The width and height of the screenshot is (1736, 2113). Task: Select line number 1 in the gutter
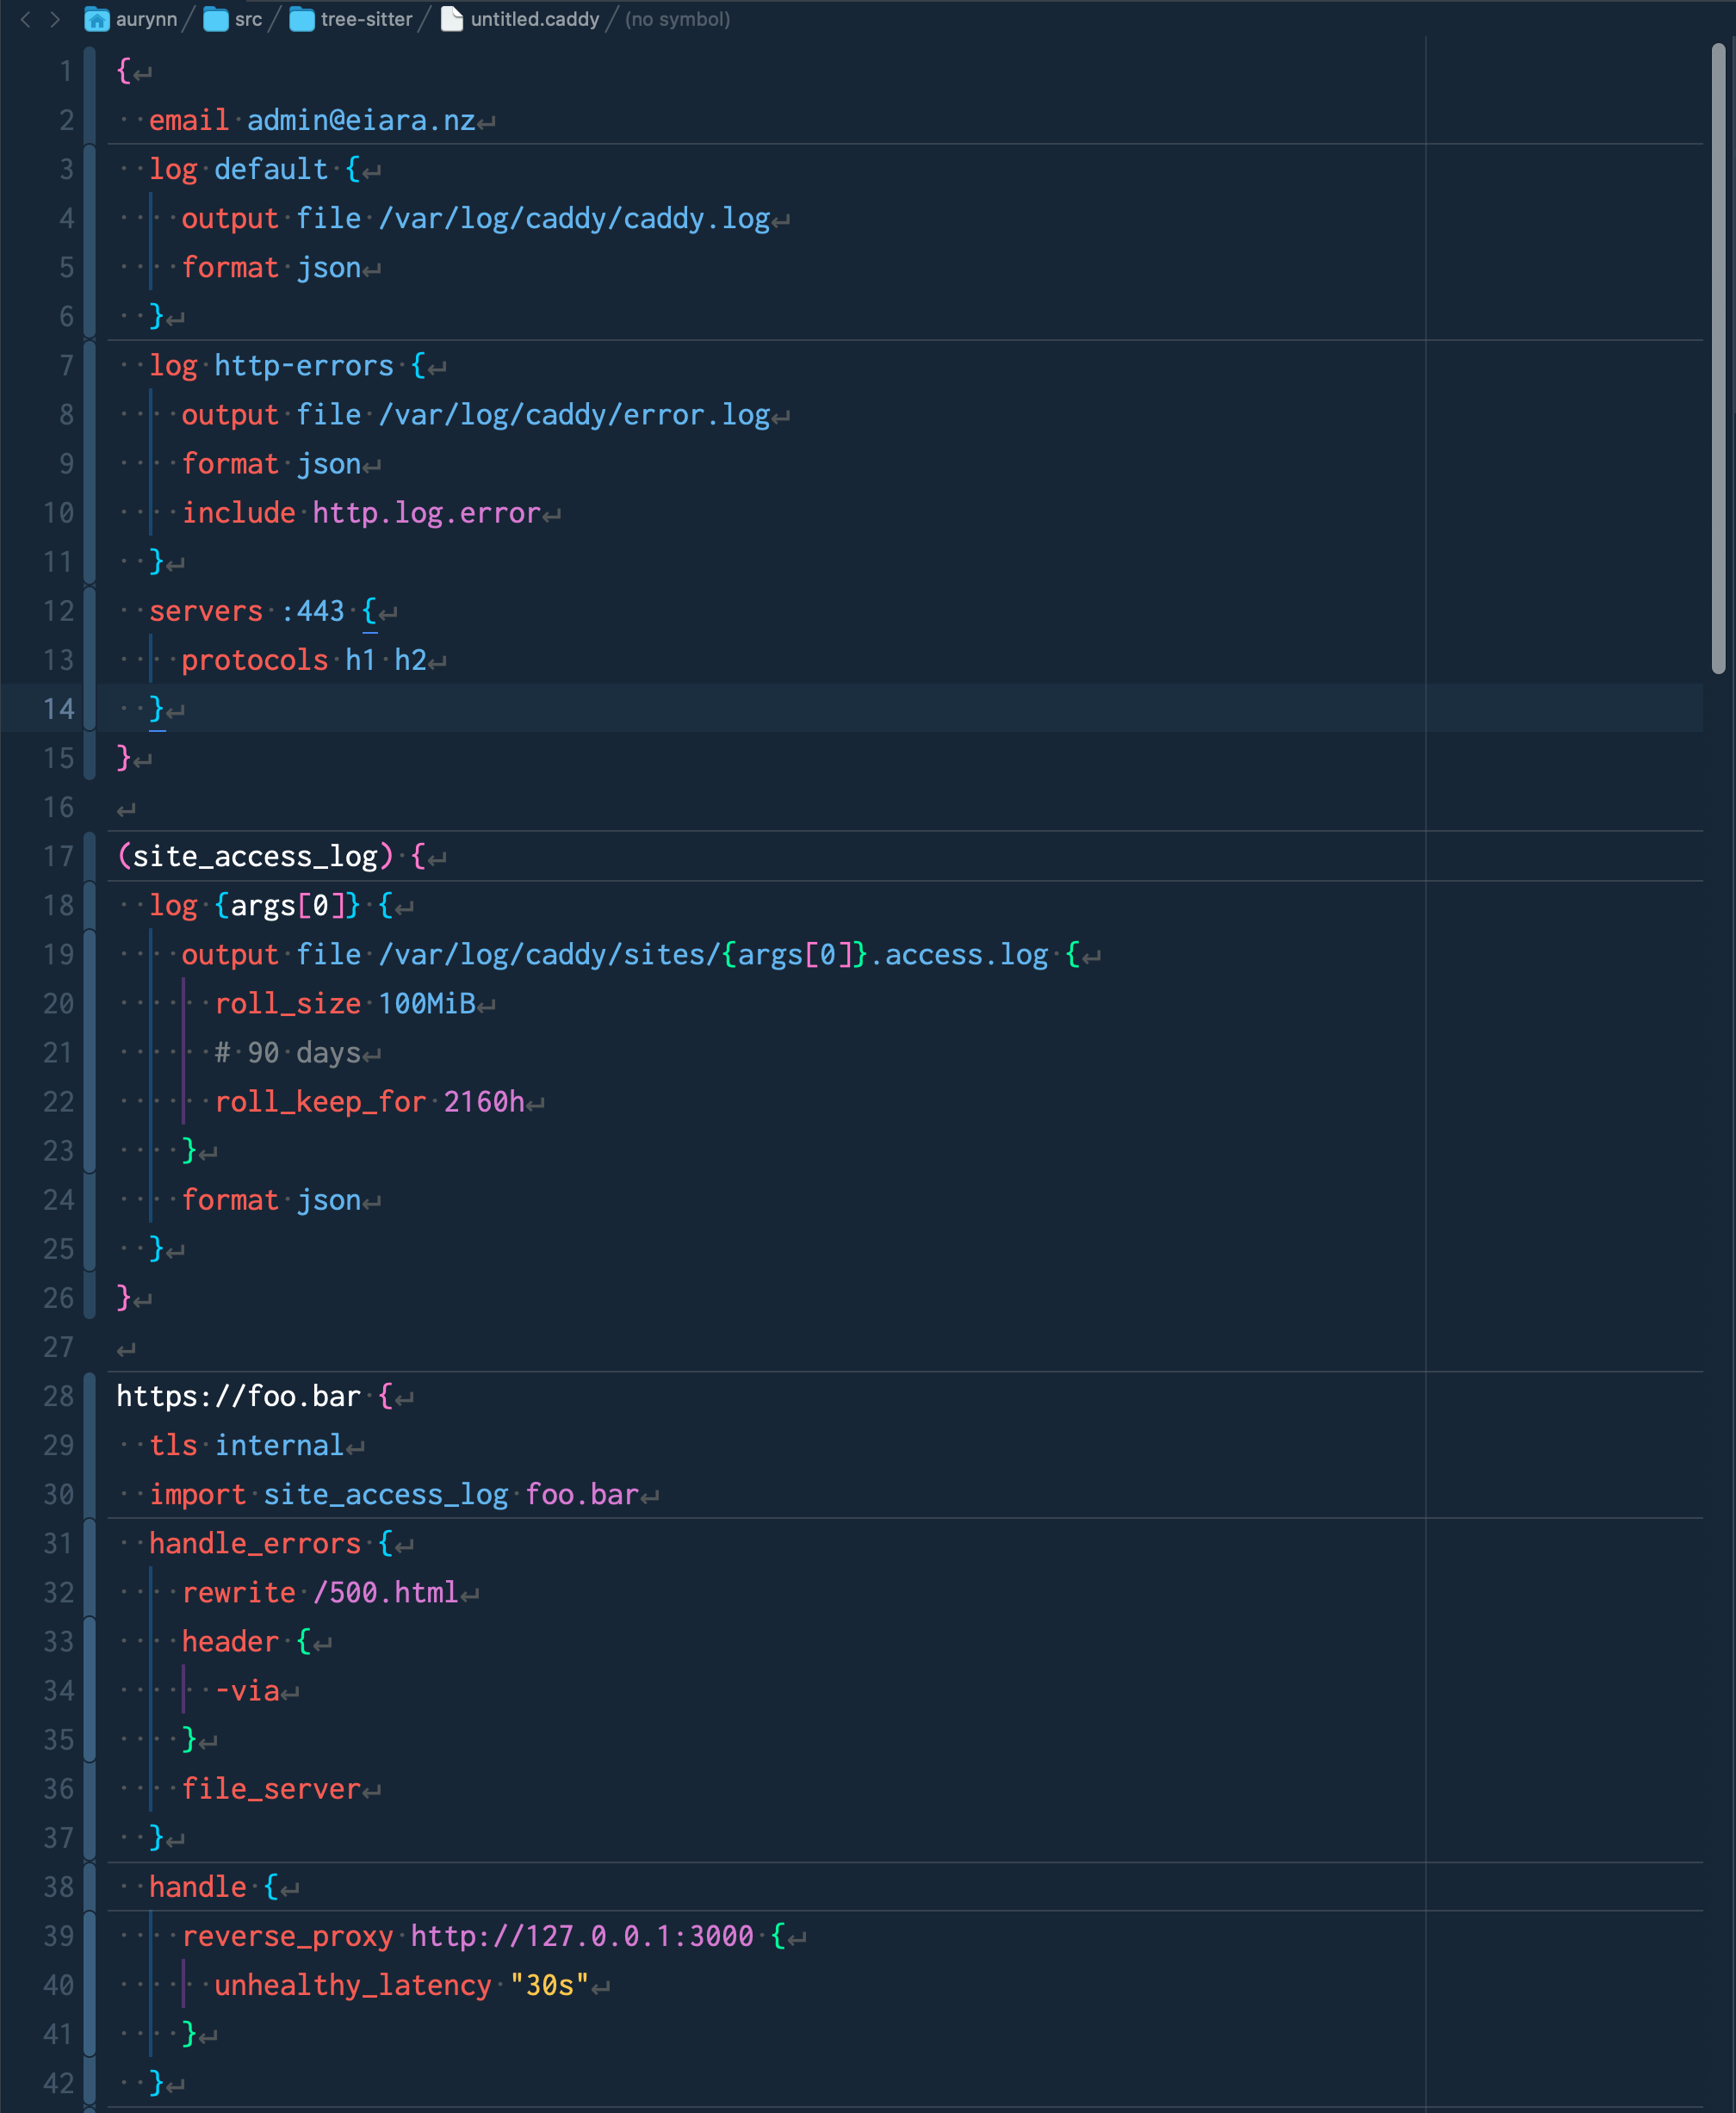tap(66, 71)
